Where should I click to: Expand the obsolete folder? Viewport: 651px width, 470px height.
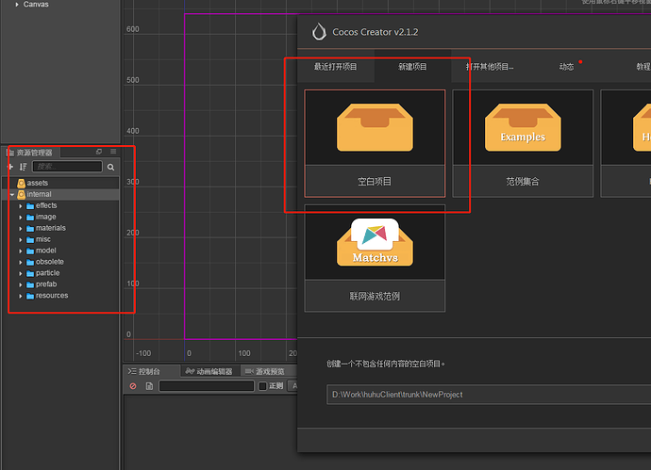[x=21, y=262]
